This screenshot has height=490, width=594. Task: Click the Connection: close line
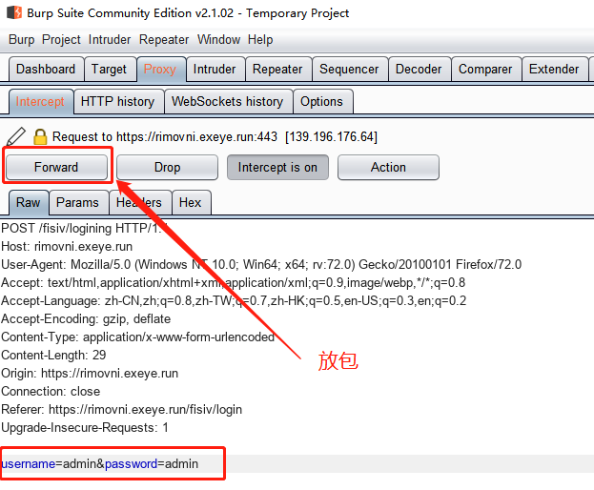[x=51, y=391]
